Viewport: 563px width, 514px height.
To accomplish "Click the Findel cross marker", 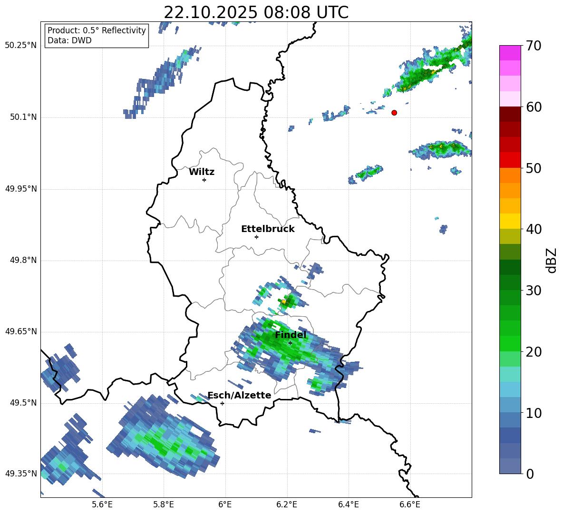I will click(x=290, y=343).
